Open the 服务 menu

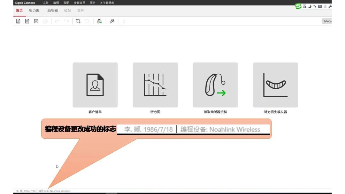coord(93,3)
